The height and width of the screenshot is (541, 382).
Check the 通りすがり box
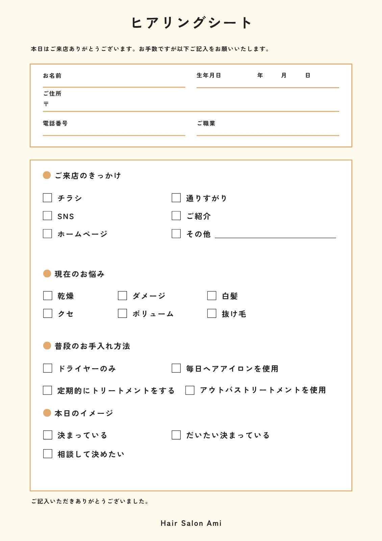click(176, 198)
